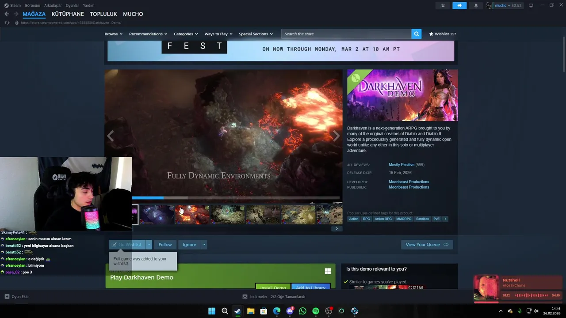Switch to the MAĞAZA tab

tap(34, 14)
